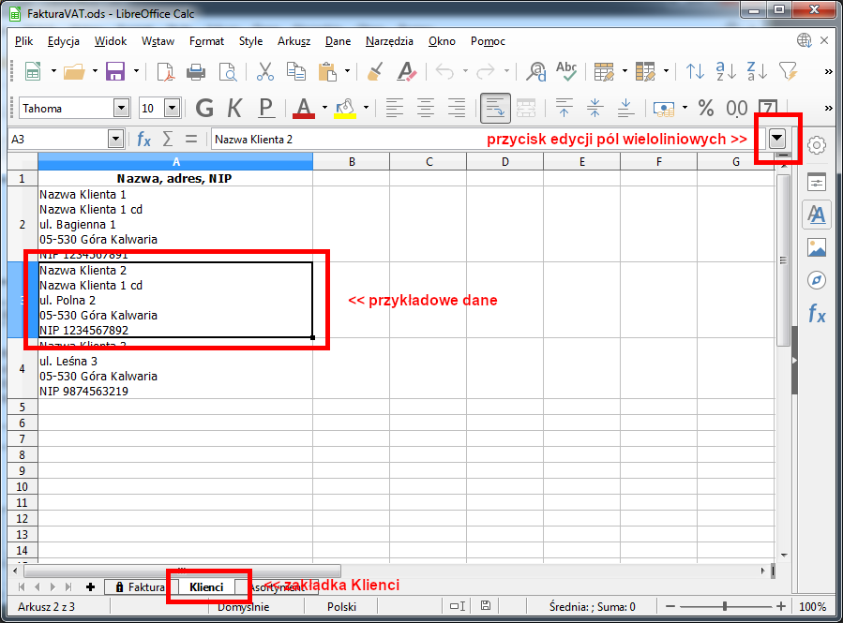Toggle italic text formatting

click(234, 108)
